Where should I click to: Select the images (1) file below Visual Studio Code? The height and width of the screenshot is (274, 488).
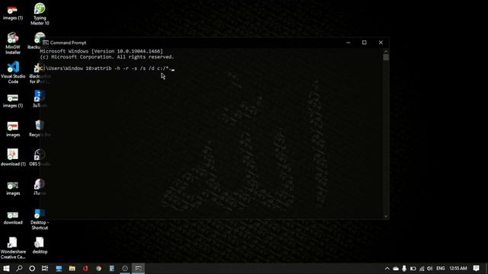[x=13, y=101]
